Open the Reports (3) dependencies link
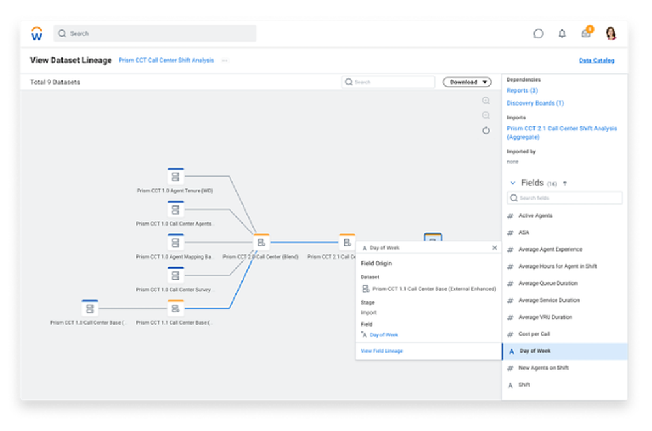Viewport: 652px width, 431px height. (522, 91)
